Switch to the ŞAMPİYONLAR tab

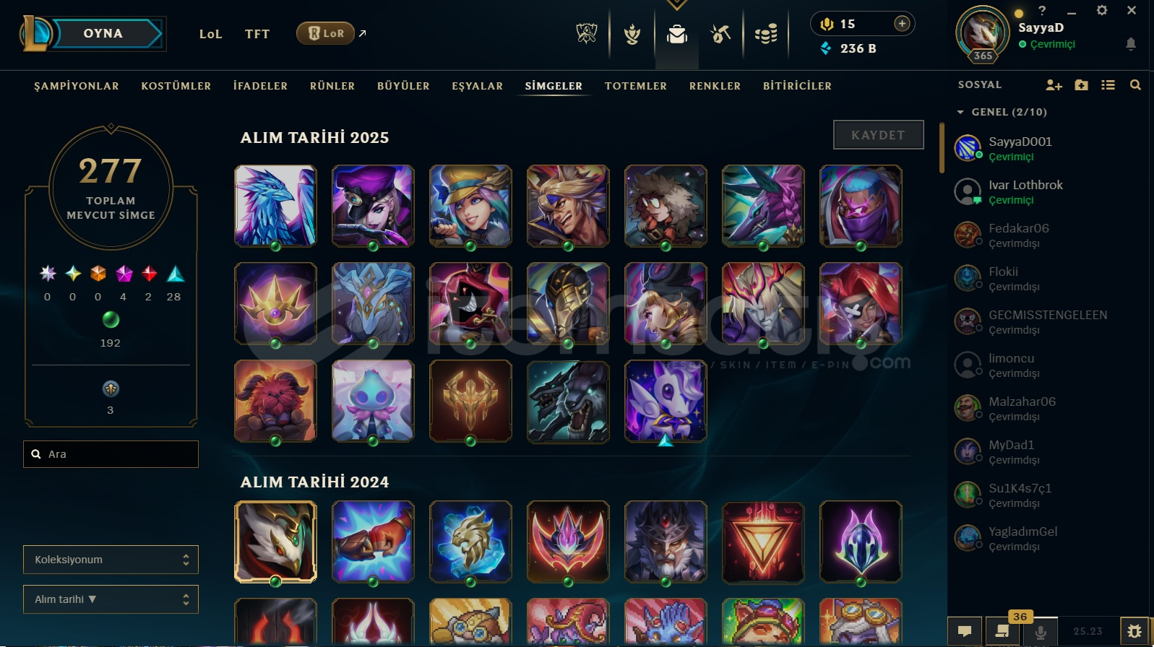(x=77, y=86)
